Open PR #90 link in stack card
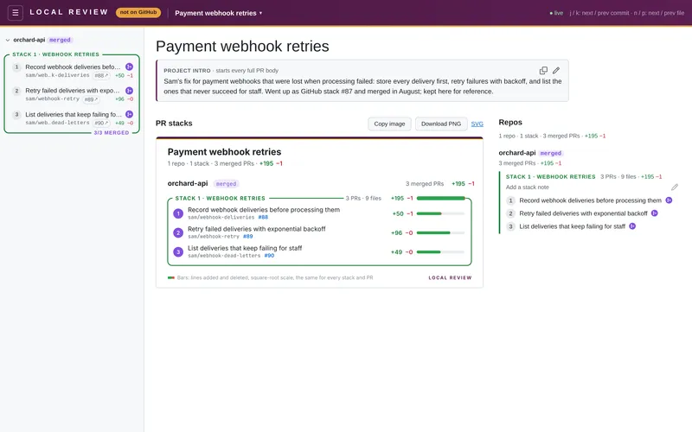The height and width of the screenshot is (432, 692). click(269, 255)
